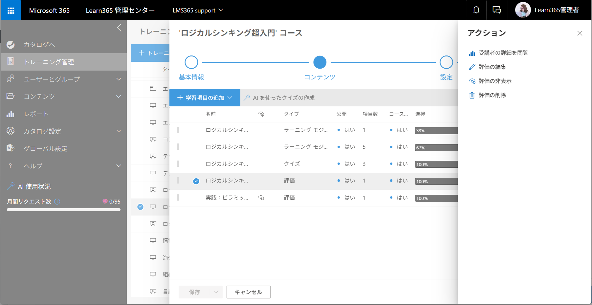The height and width of the screenshot is (305, 592).
Task: Click the カタログ設定 gear icon
Action: pyautogui.click(x=11, y=131)
